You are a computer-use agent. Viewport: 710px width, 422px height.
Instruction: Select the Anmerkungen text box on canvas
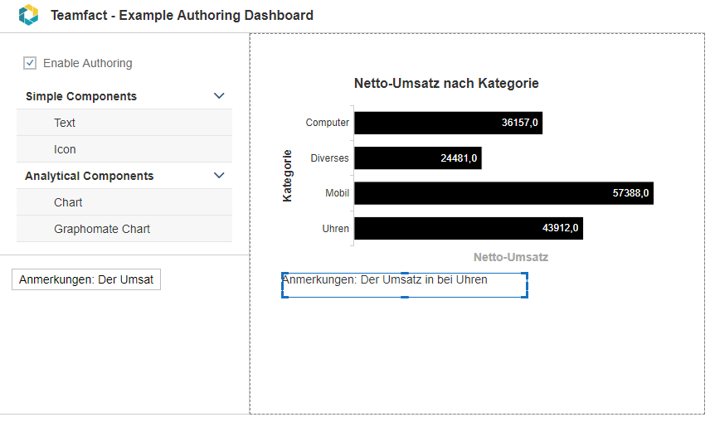(405, 285)
